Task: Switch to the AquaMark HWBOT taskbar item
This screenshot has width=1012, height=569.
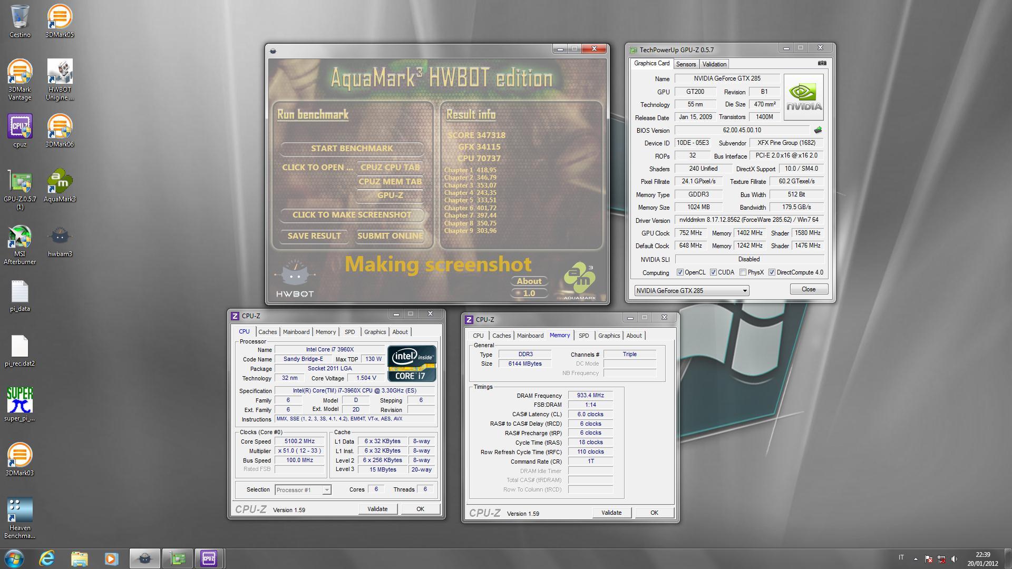Action: (144, 558)
